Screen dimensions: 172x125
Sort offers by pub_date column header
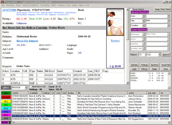153,93
